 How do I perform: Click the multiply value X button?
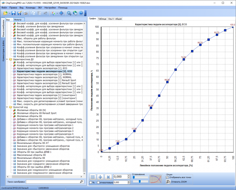(x=108, y=177)
